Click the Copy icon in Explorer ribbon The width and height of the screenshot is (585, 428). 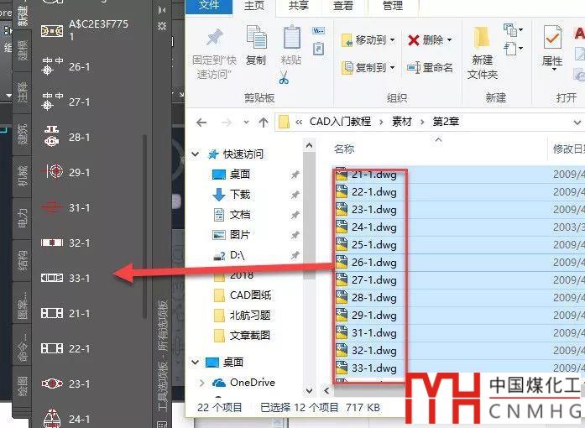[x=256, y=37]
